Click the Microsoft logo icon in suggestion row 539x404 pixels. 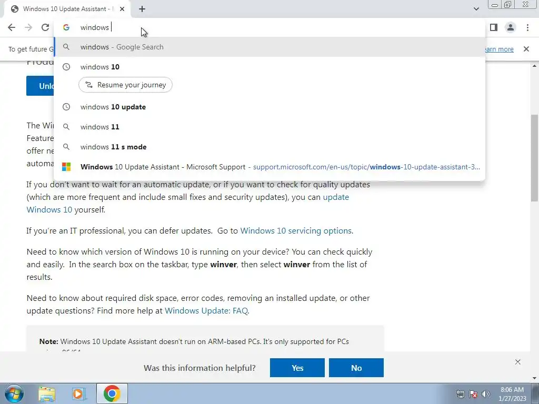66,167
